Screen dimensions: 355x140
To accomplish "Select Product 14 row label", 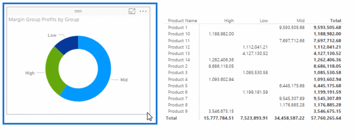I will (x=179, y=60).
